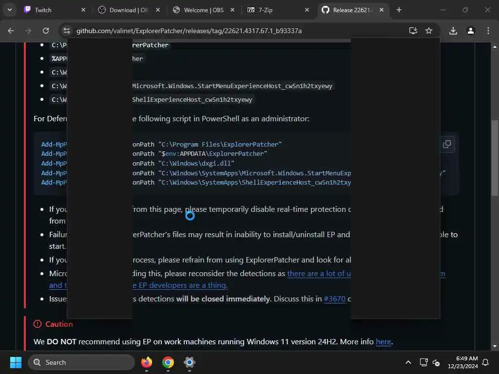Click the Caution heading
The width and height of the screenshot is (499, 374).
[x=59, y=324]
